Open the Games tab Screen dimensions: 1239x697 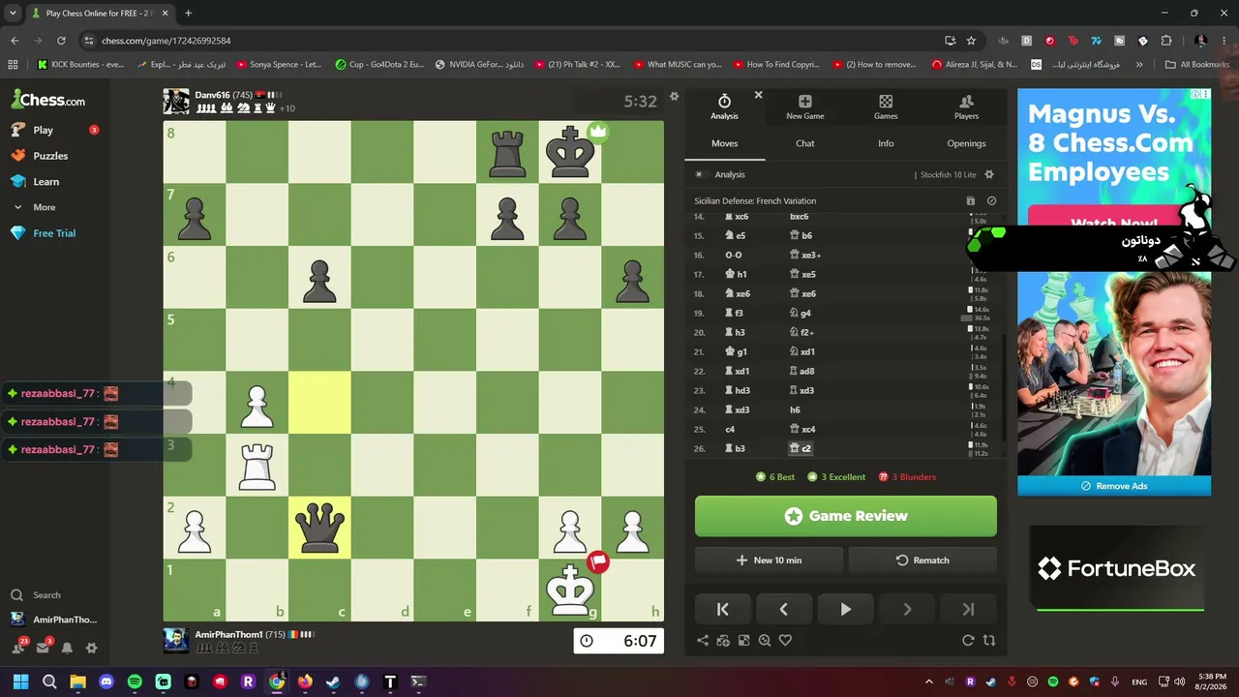point(886,107)
